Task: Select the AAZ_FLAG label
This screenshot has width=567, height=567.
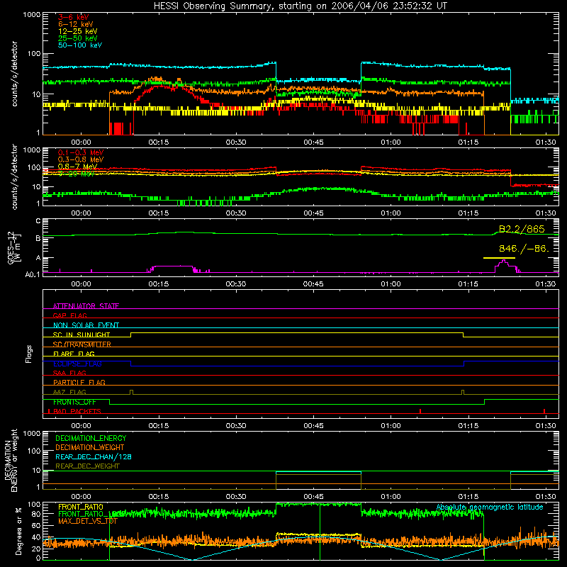Action: click(x=69, y=393)
